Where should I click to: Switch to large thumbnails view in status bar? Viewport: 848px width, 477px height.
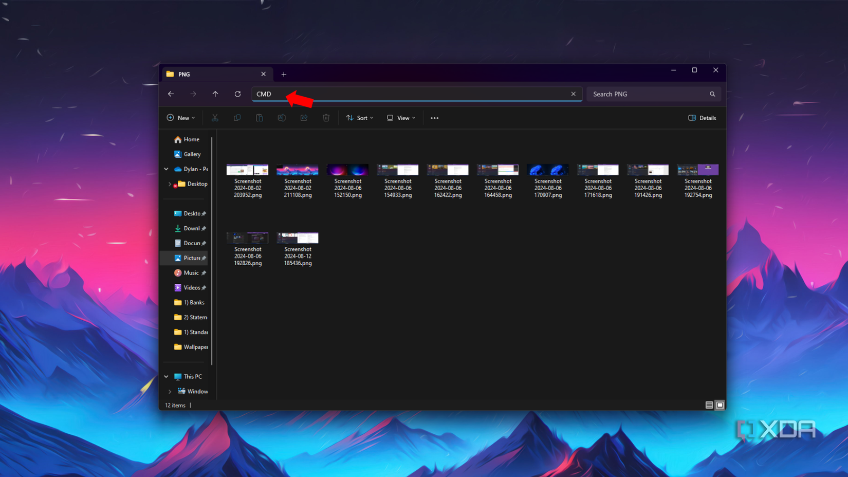(x=720, y=405)
